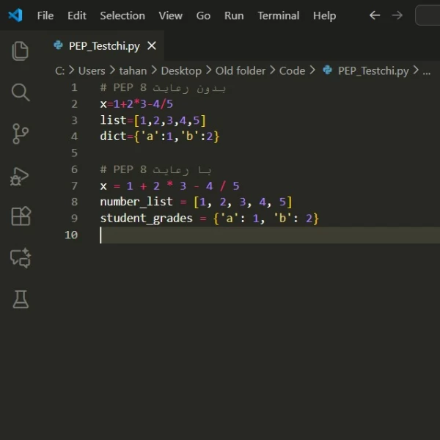440x440 pixels.
Task: Open the Chat view icon
Action: tap(21, 257)
